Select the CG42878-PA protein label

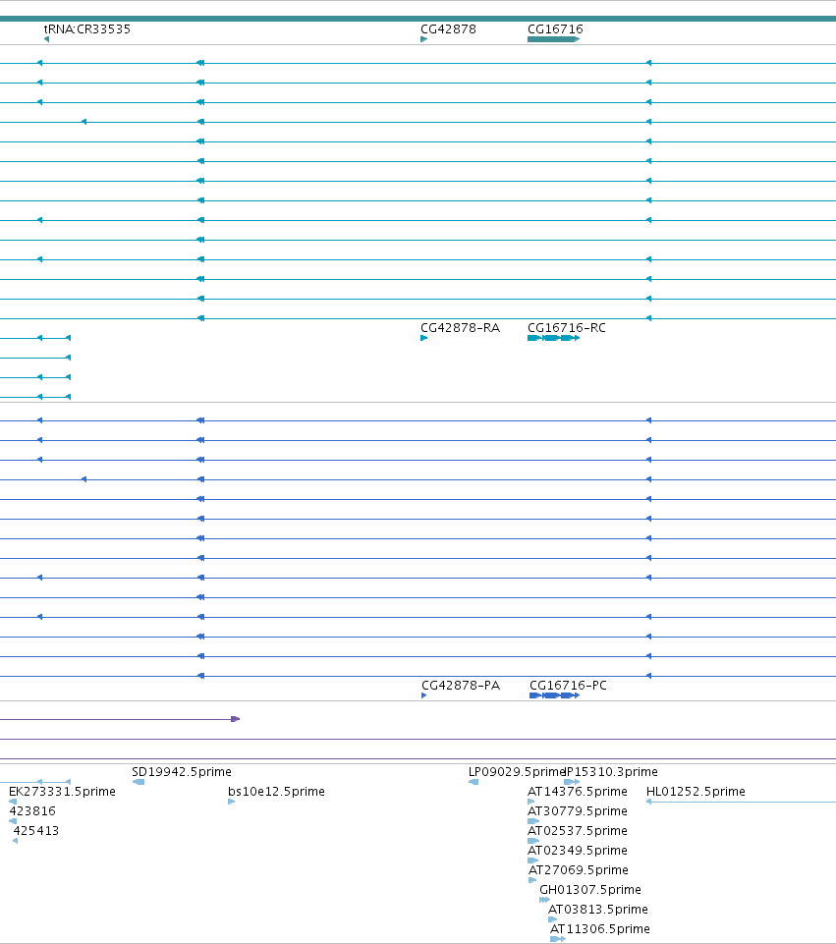click(x=461, y=685)
